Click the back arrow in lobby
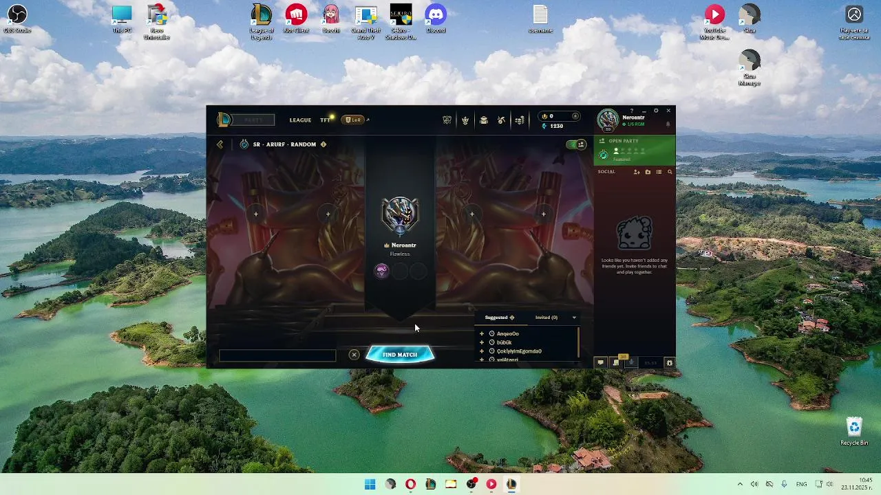This screenshot has width=881, height=495. point(220,144)
